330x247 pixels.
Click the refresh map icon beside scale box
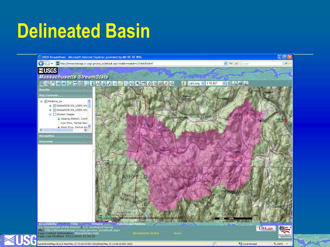229,83
